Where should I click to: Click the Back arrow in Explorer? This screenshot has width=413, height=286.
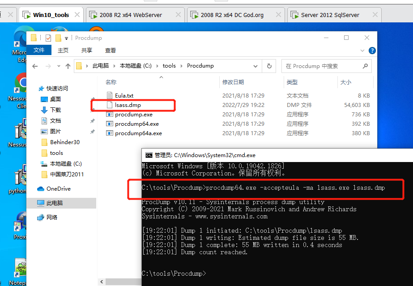pyautogui.click(x=35, y=66)
